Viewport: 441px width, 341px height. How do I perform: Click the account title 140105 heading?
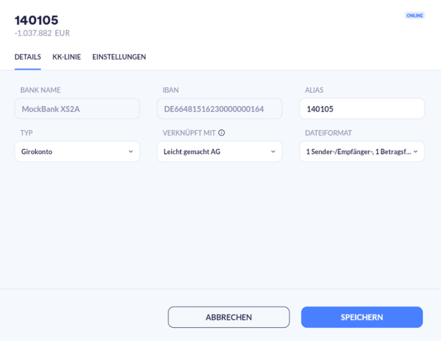point(36,20)
